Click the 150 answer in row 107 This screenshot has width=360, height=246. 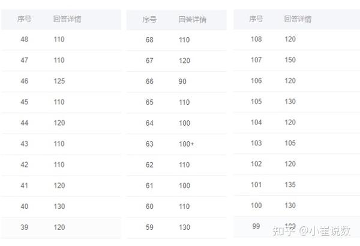pyautogui.click(x=290, y=60)
